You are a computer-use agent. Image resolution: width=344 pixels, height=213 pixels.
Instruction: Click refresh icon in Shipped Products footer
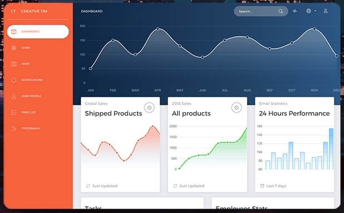[x=88, y=186]
